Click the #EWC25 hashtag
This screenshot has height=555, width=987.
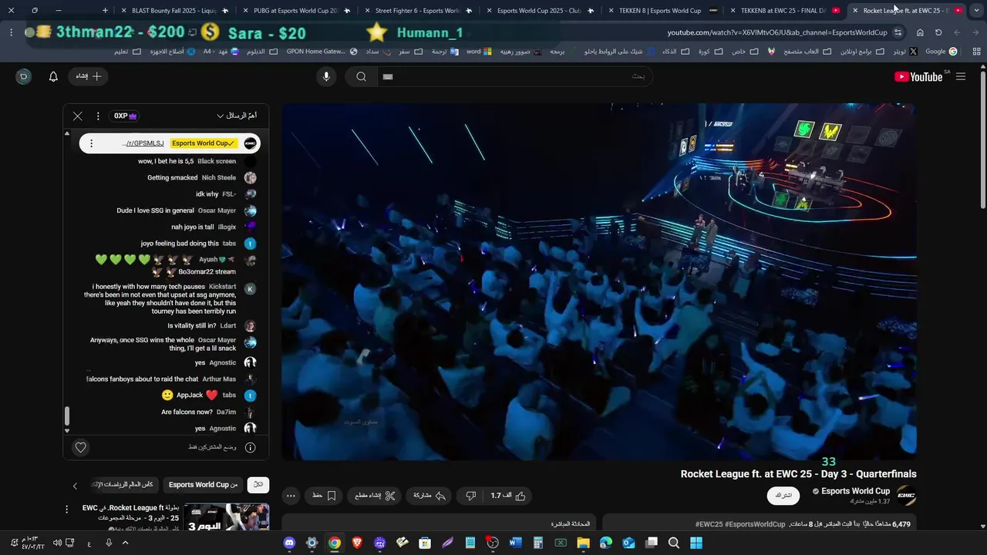point(709,524)
